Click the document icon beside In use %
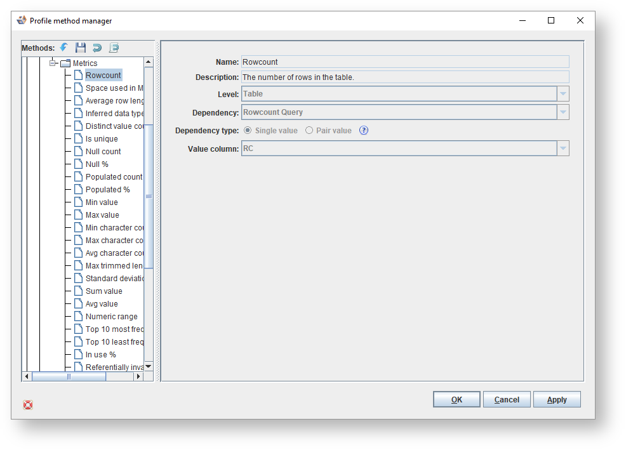Image resolution: width=626 pixels, height=450 pixels. pos(78,355)
